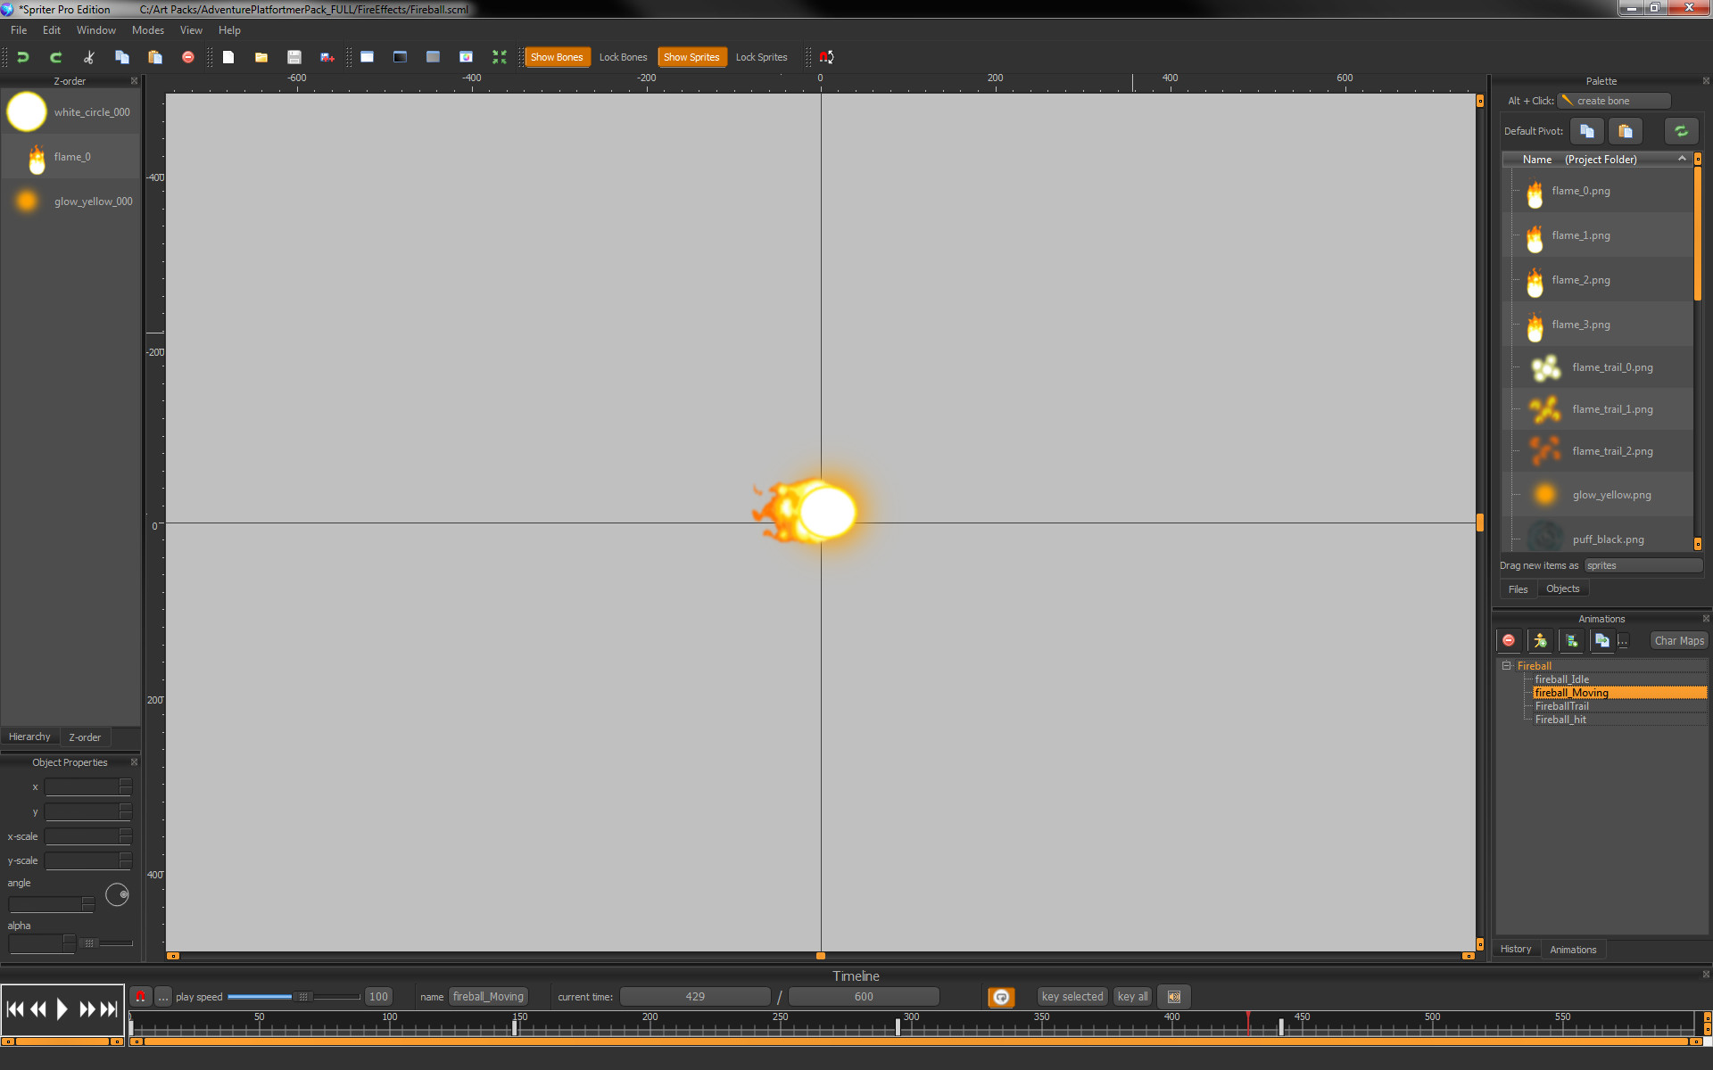Select the fireball_Idle animation
The width and height of the screenshot is (1713, 1070).
pos(1561,679)
